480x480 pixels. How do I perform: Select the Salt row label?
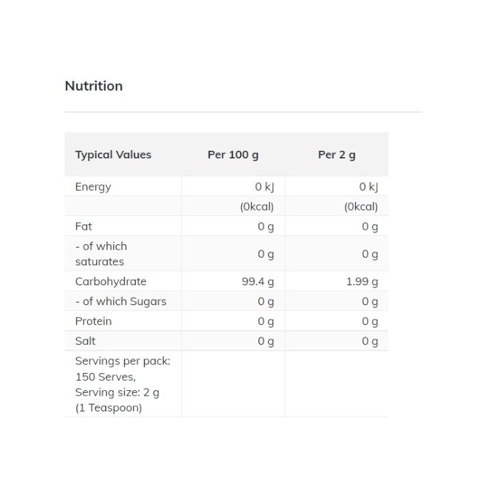[x=86, y=341]
